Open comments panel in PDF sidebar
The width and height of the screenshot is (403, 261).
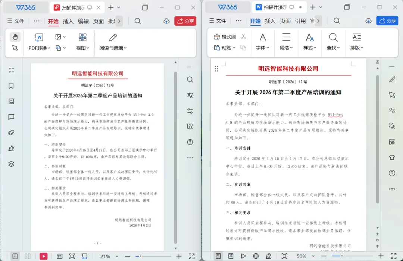tap(11, 117)
